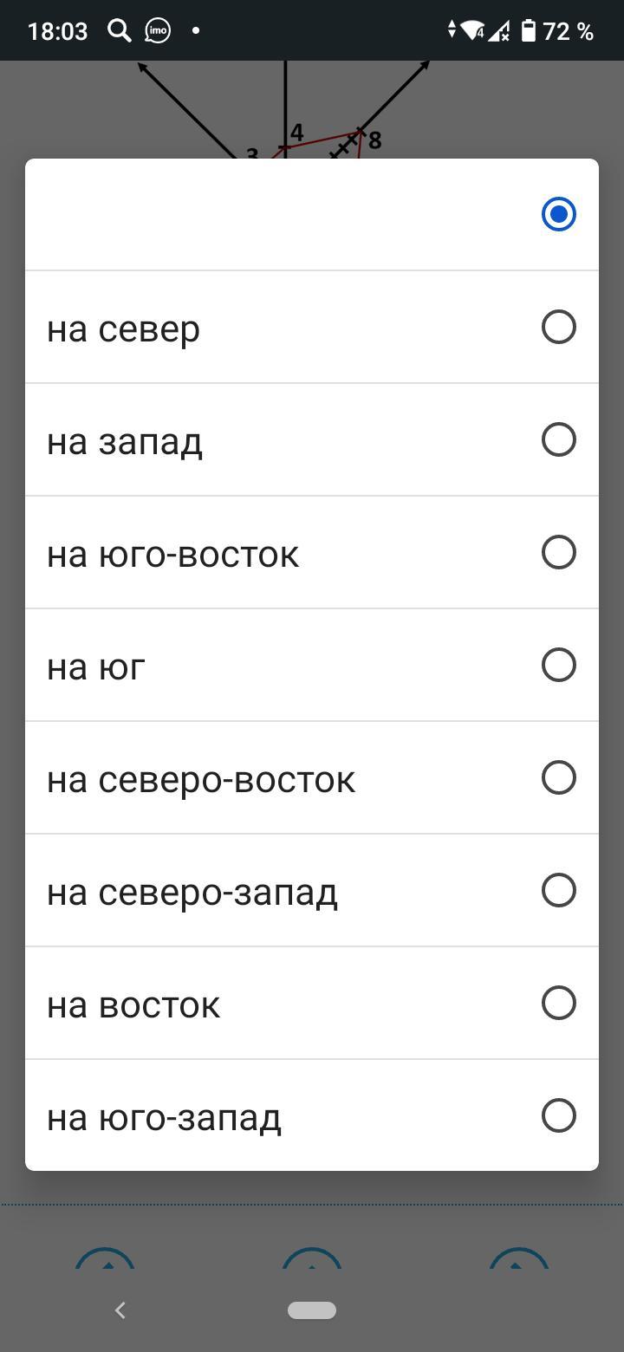Tap the 'на восток' option label

(133, 1005)
